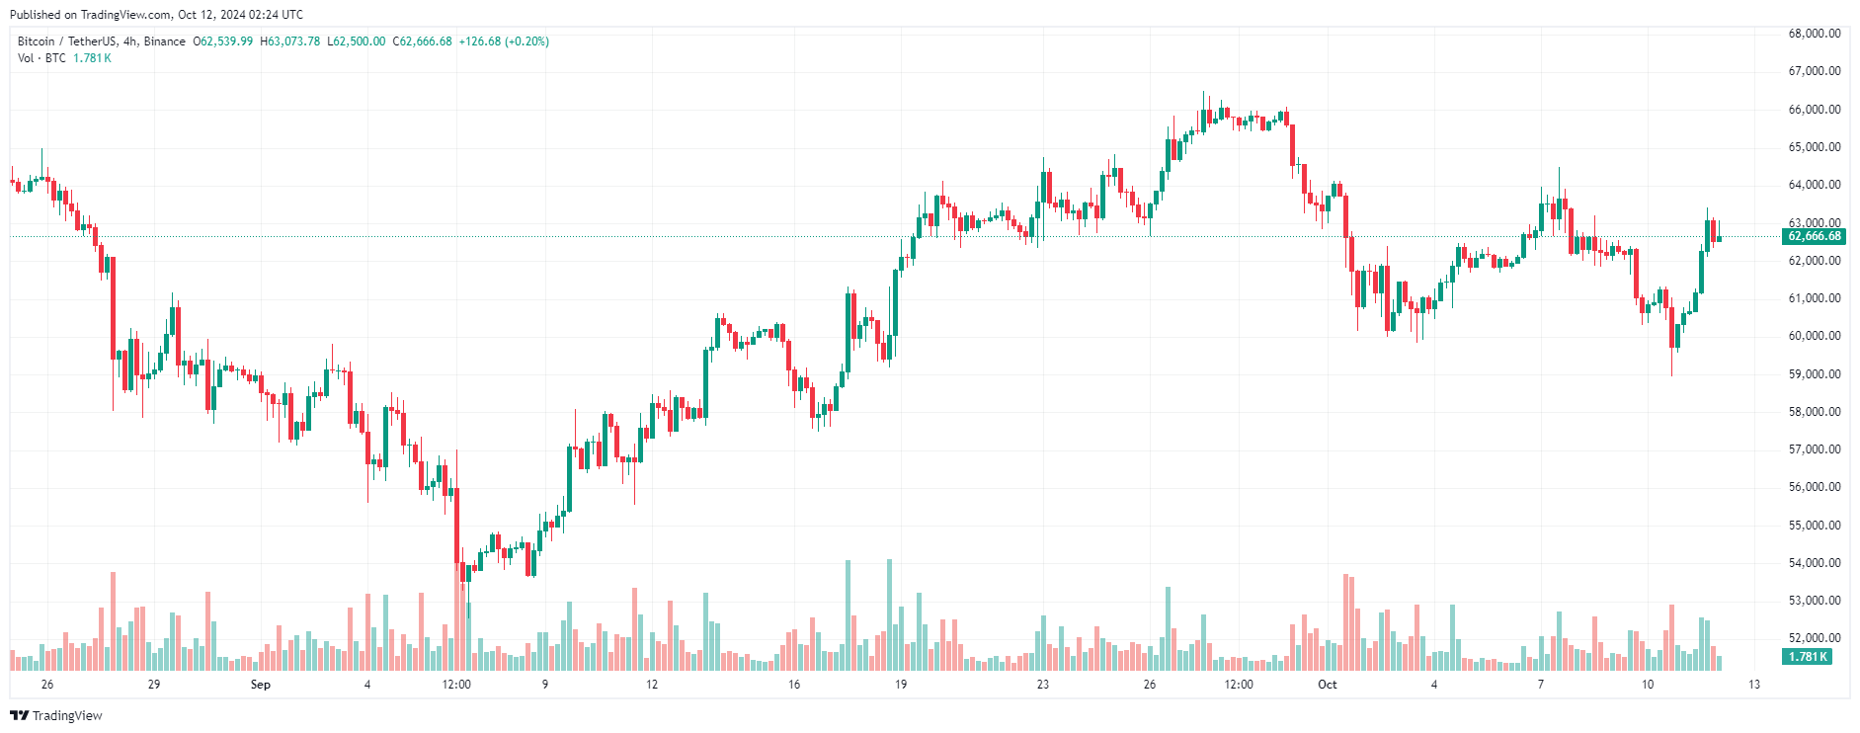
Task: Click the open price value O62,539.99
Action: click(x=222, y=41)
